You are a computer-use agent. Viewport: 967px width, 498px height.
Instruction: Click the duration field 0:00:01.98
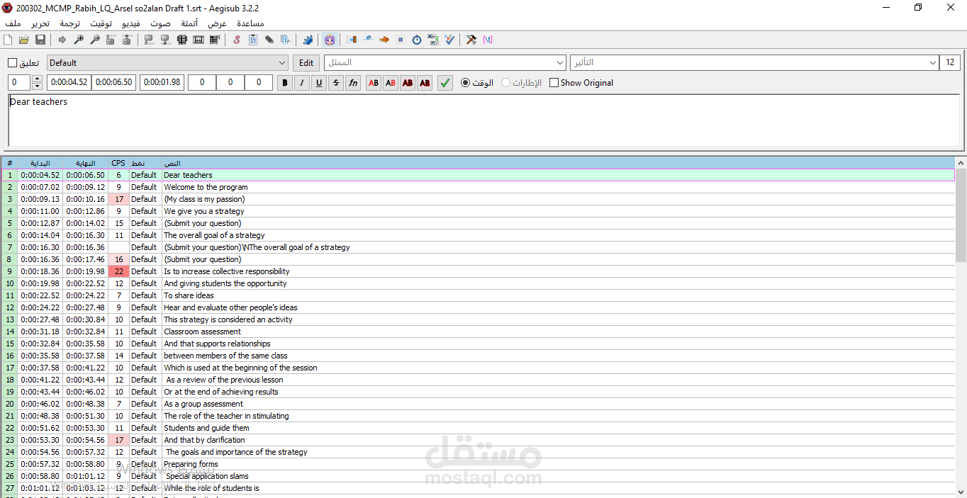point(162,83)
